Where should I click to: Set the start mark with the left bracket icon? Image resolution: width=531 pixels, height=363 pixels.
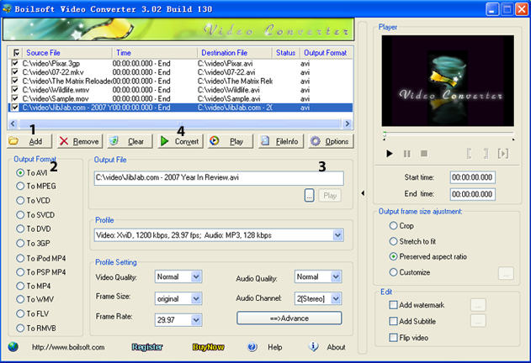tap(469, 154)
